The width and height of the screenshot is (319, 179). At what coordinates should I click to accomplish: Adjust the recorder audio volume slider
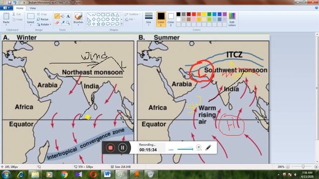click(x=185, y=149)
